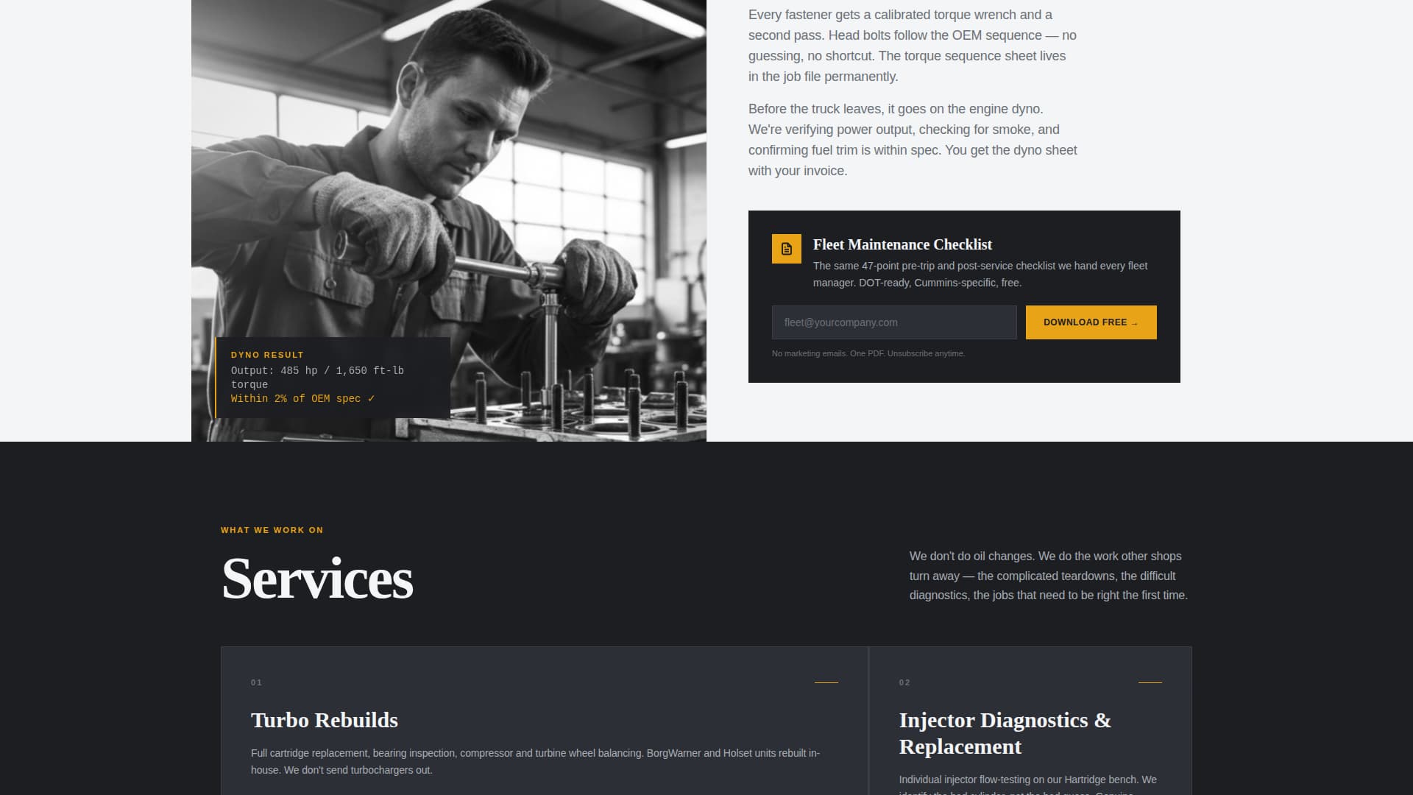
Task: Click the 'Output: 485 hp / 1,650 ft-lb' line
Action: (317, 371)
